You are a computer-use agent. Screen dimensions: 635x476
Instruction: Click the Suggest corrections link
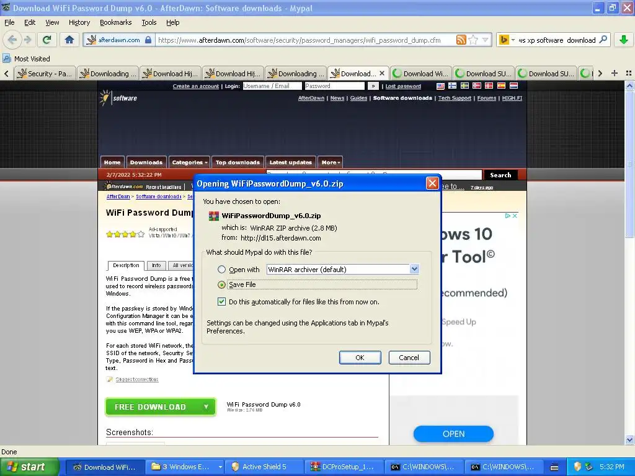(x=137, y=379)
